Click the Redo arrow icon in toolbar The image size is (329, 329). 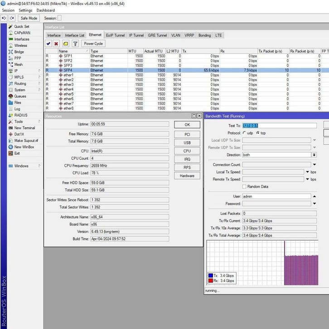tap(11, 18)
